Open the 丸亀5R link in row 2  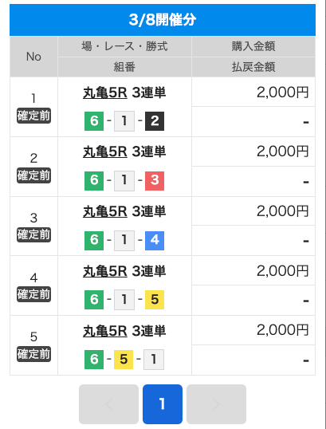coord(105,152)
